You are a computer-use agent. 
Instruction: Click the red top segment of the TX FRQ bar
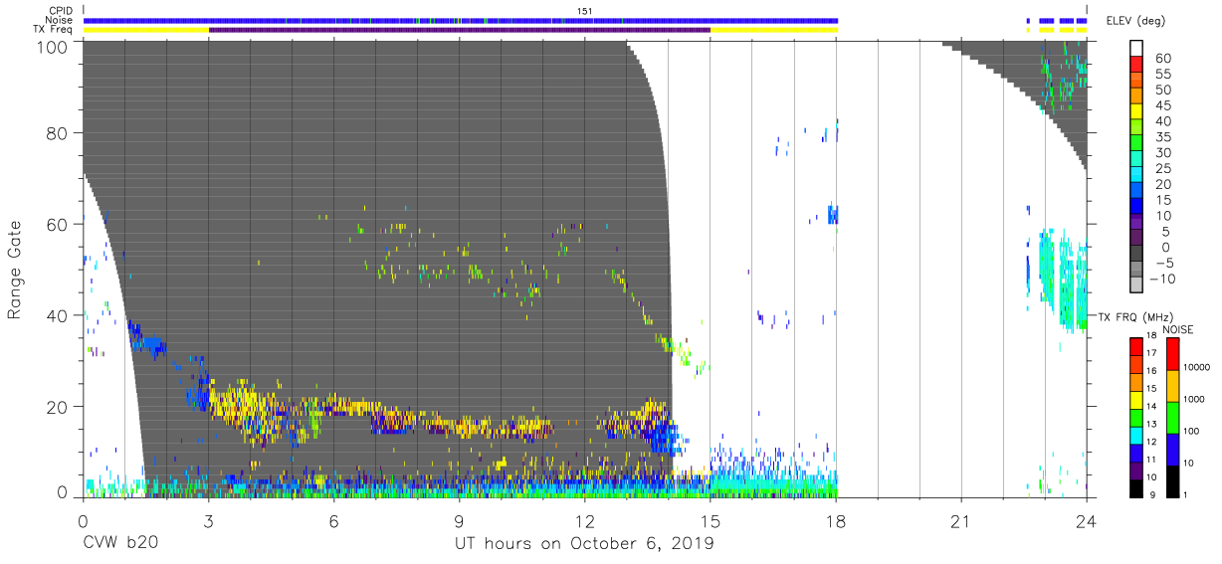click(x=1136, y=346)
